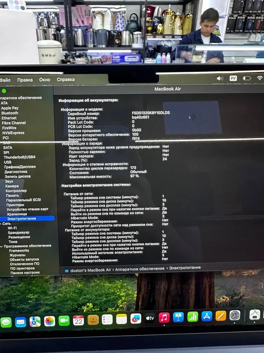The height and width of the screenshot is (353, 264).
Task: Launch Reminders from the Dock
Action: (107, 319)
